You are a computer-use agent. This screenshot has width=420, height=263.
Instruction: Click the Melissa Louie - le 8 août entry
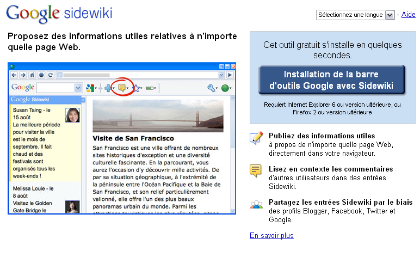point(45,199)
